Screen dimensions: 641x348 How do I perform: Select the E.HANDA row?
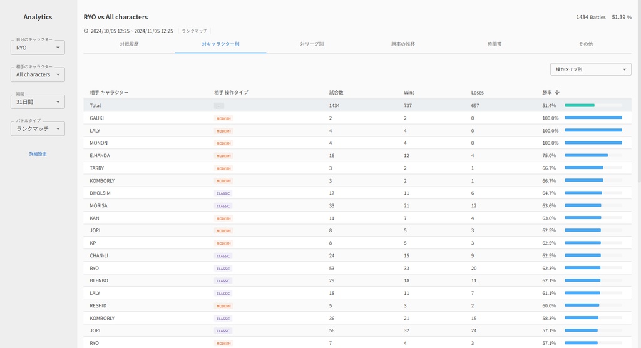pyautogui.click(x=100, y=156)
